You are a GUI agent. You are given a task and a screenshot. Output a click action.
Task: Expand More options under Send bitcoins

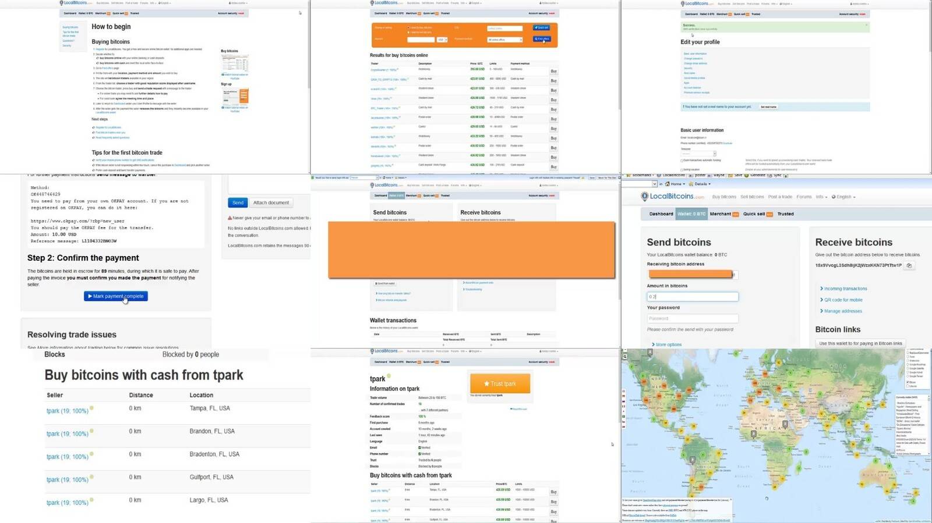pyautogui.click(x=667, y=345)
